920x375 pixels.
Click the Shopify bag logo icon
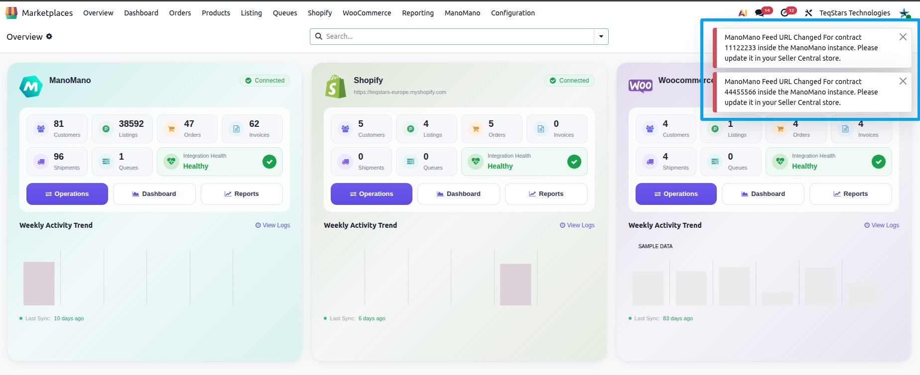335,87
